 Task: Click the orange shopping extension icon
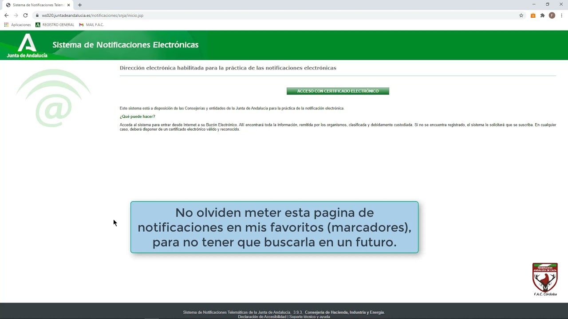click(533, 15)
